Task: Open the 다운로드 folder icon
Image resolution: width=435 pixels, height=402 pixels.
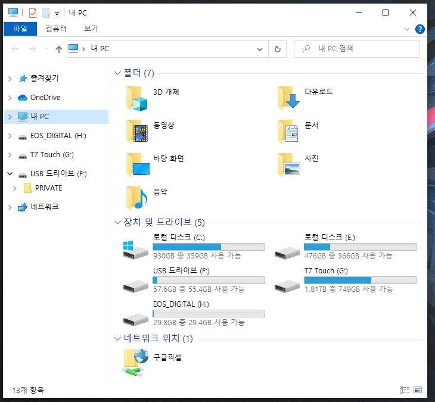Action: pyautogui.click(x=288, y=98)
